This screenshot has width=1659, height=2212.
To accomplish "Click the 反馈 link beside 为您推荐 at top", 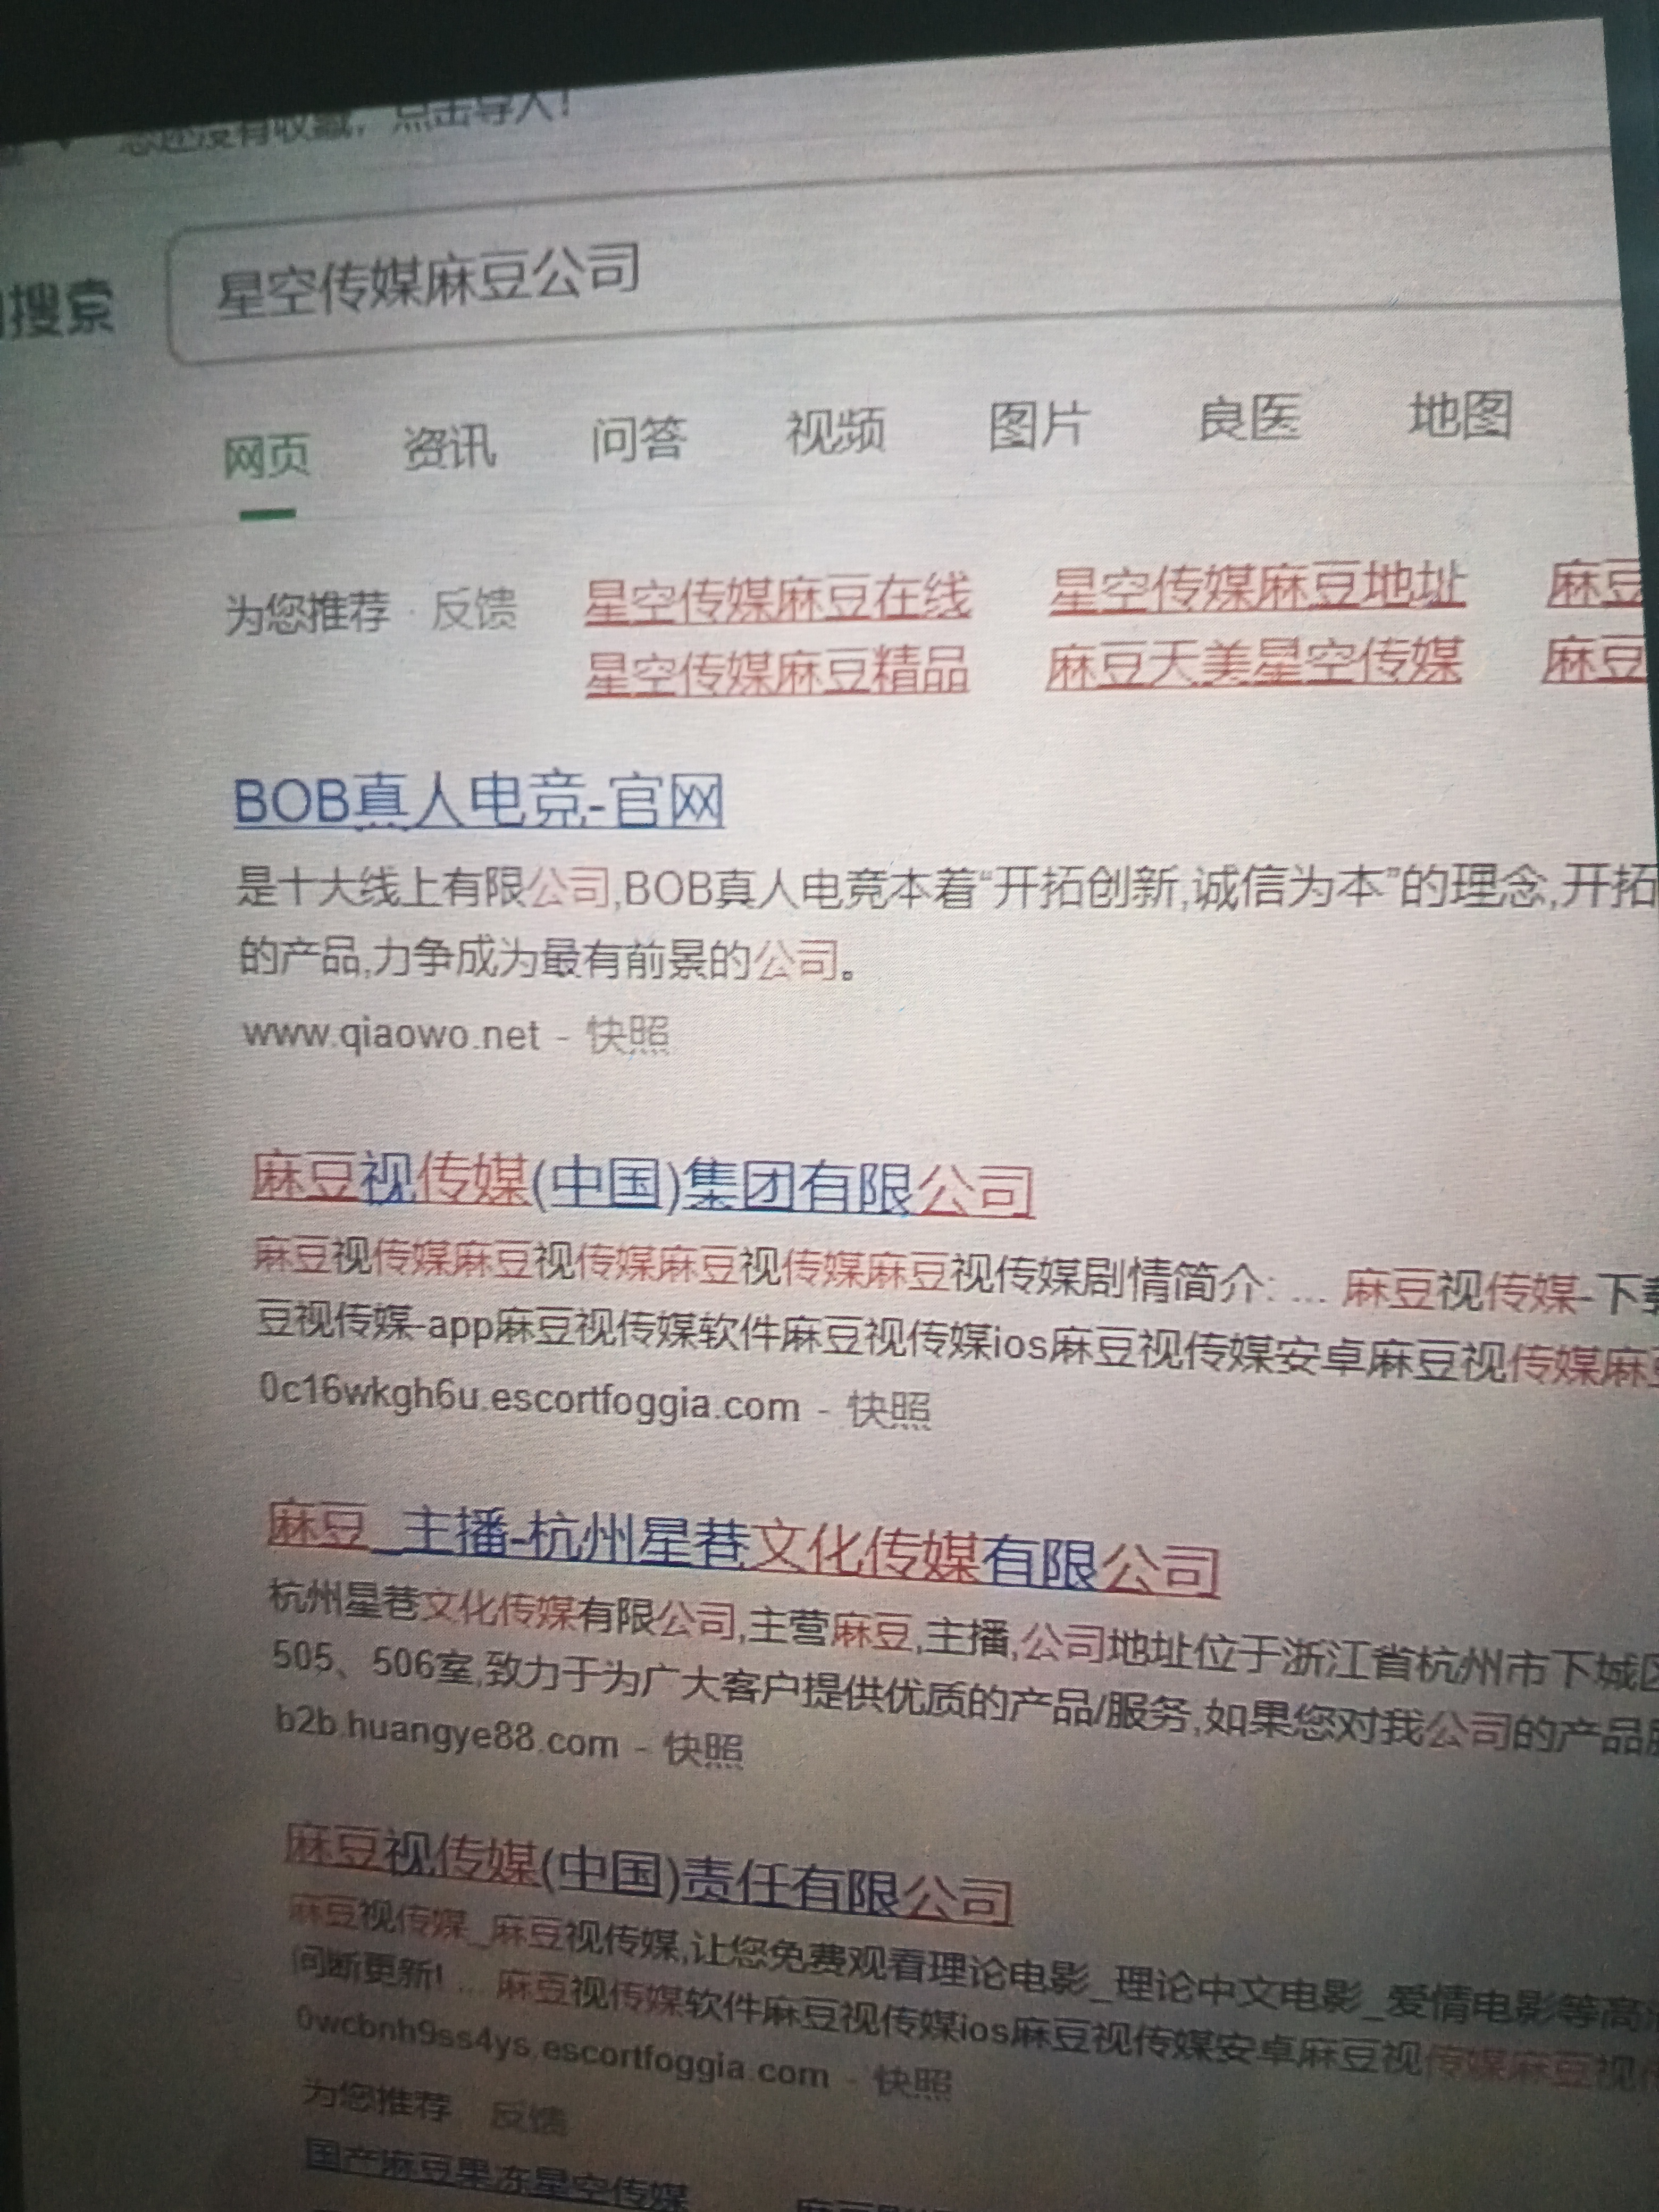I will tap(474, 609).
